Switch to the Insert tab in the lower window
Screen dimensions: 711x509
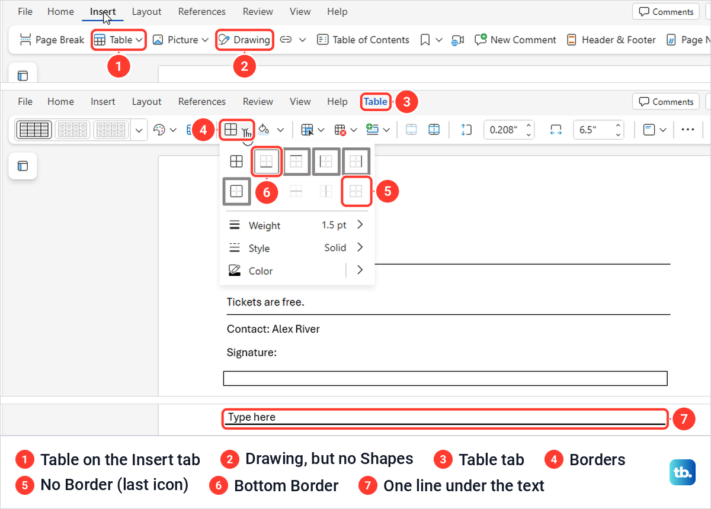[x=103, y=101]
